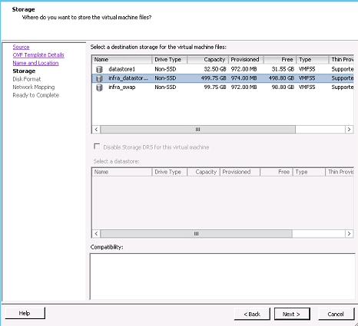The width and height of the screenshot is (358, 326).
Task: Click right arrow of upper table scrollbar
Action: pyautogui.click(x=350, y=130)
